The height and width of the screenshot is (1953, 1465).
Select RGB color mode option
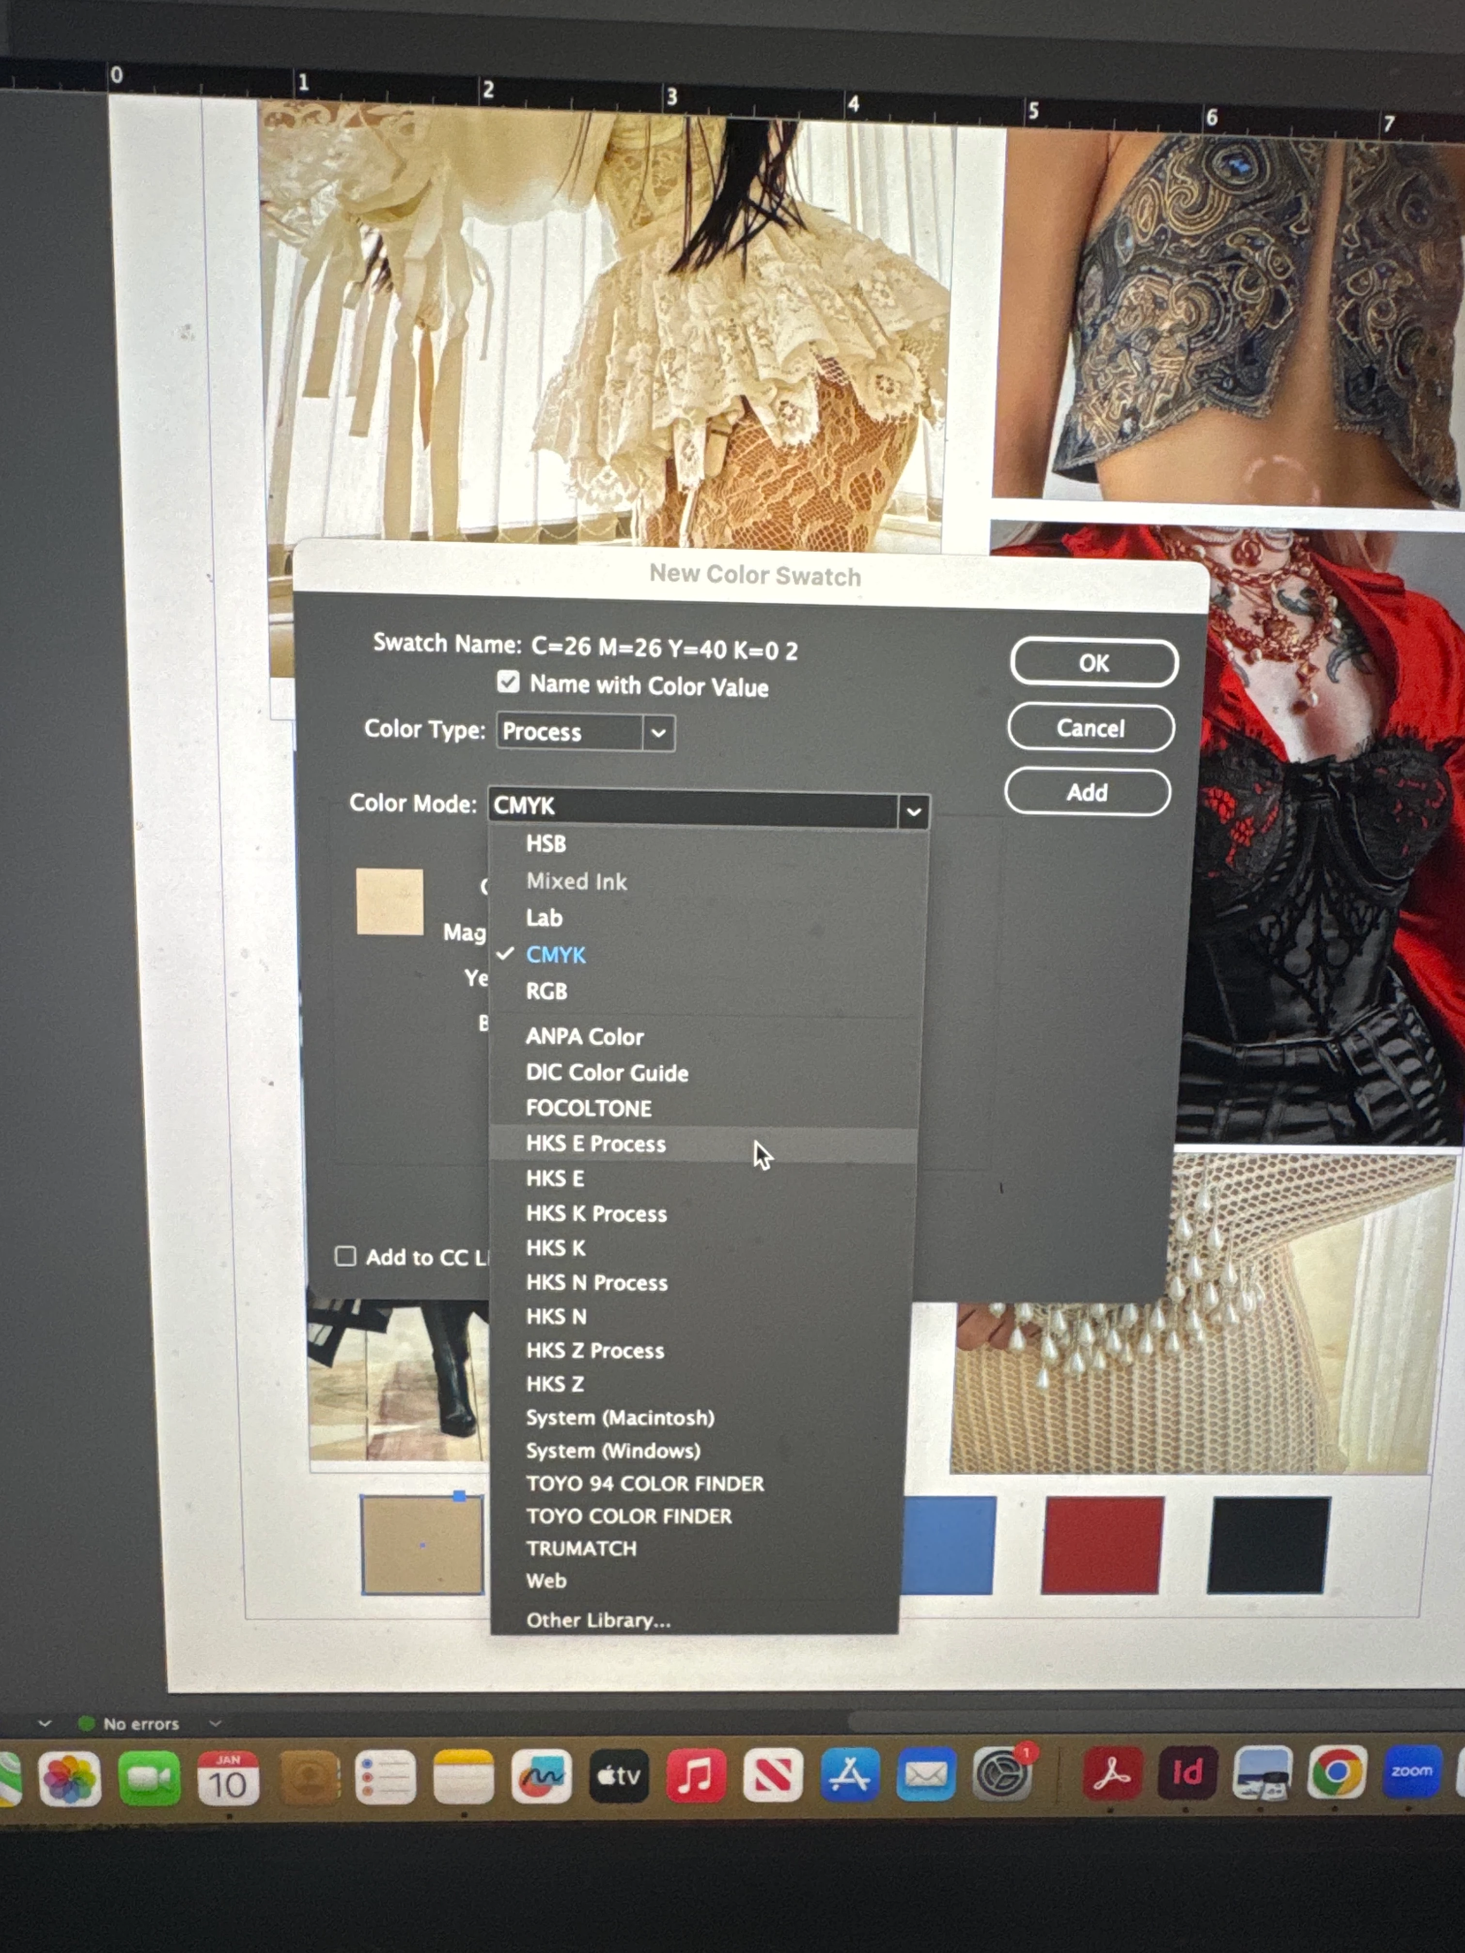546,992
